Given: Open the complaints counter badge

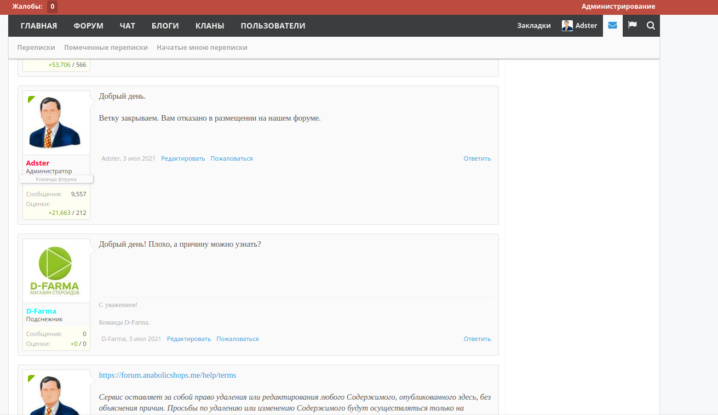Looking at the screenshot, I should pos(52,7).
